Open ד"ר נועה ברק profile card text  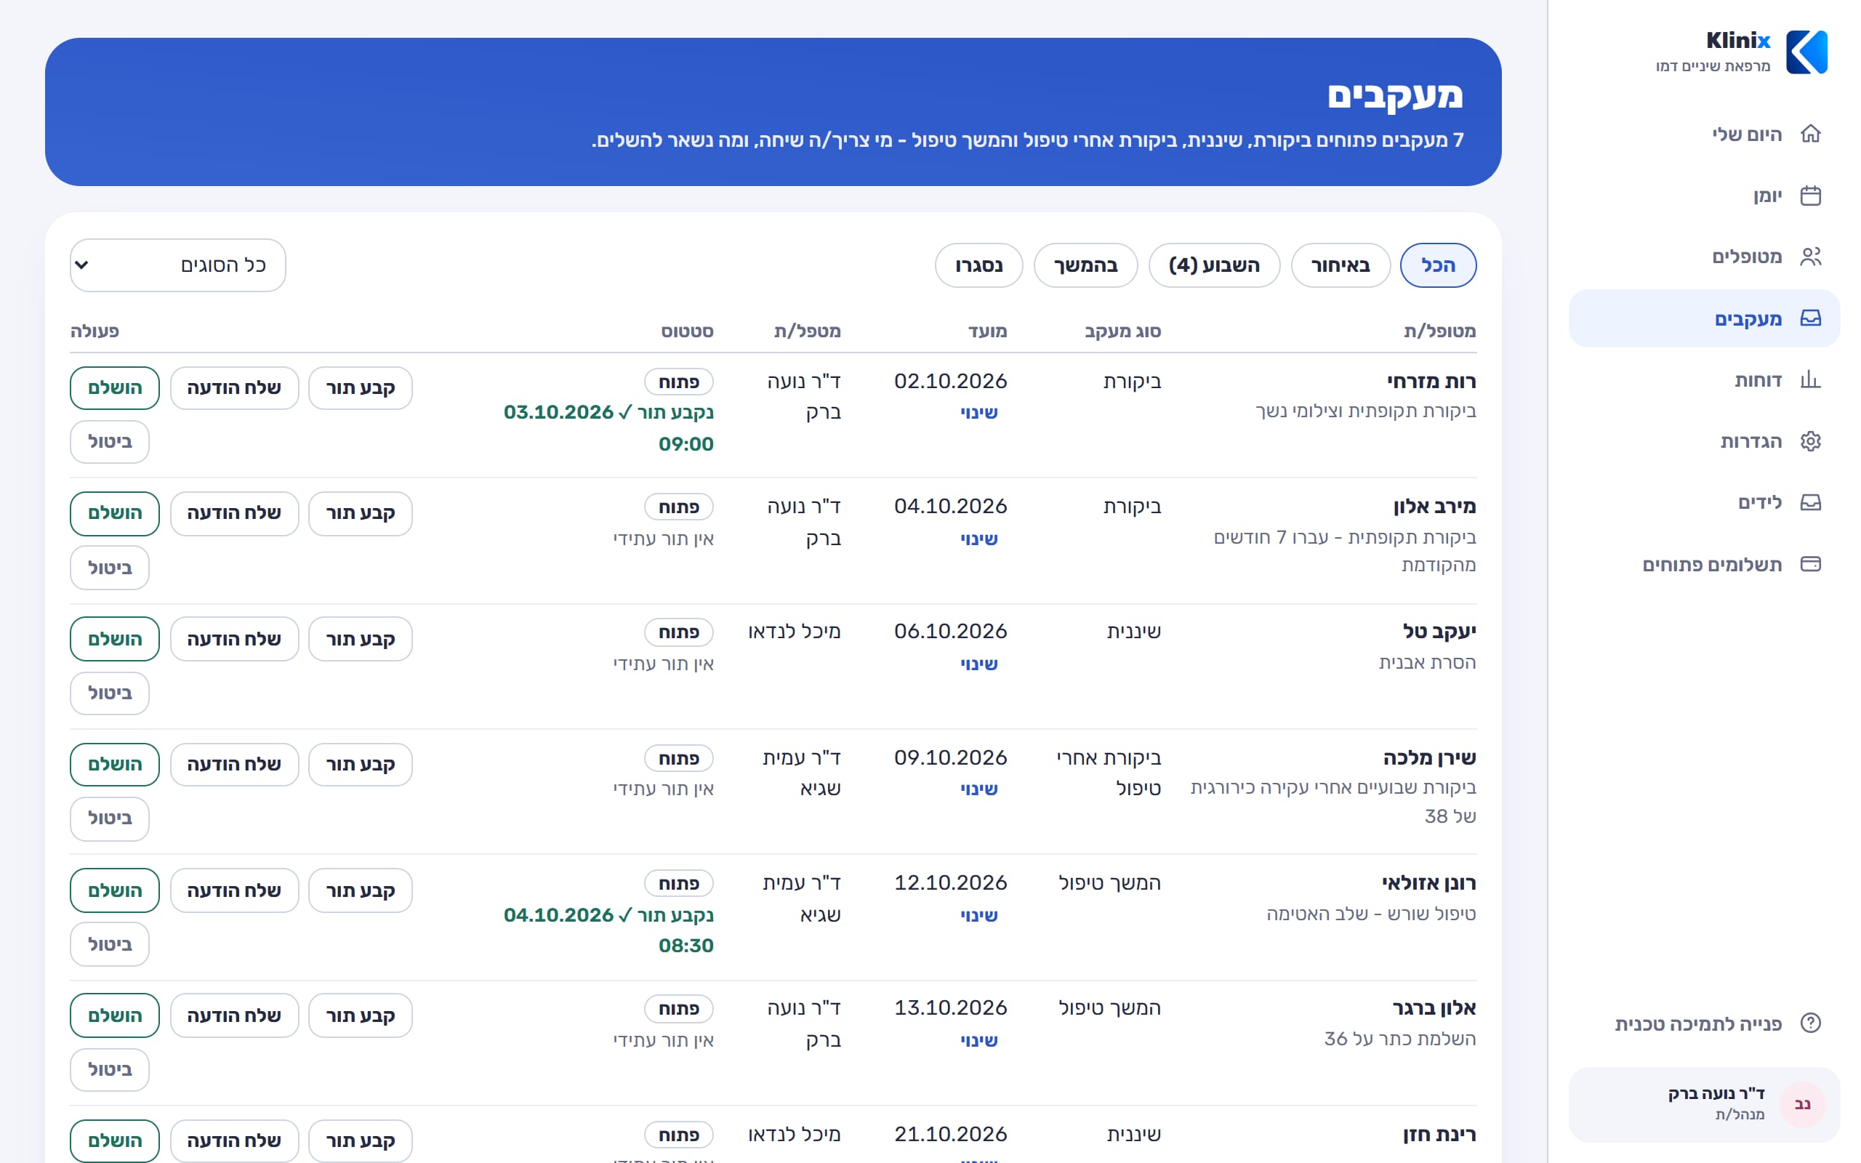tap(1716, 1094)
